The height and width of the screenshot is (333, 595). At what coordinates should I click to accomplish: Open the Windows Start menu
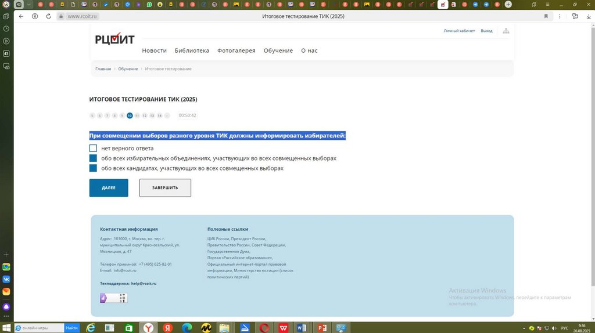(6, 328)
